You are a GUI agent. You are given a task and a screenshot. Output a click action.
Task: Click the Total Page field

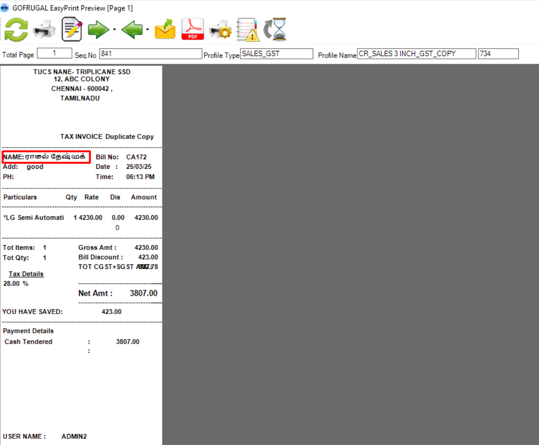point(54,53)
